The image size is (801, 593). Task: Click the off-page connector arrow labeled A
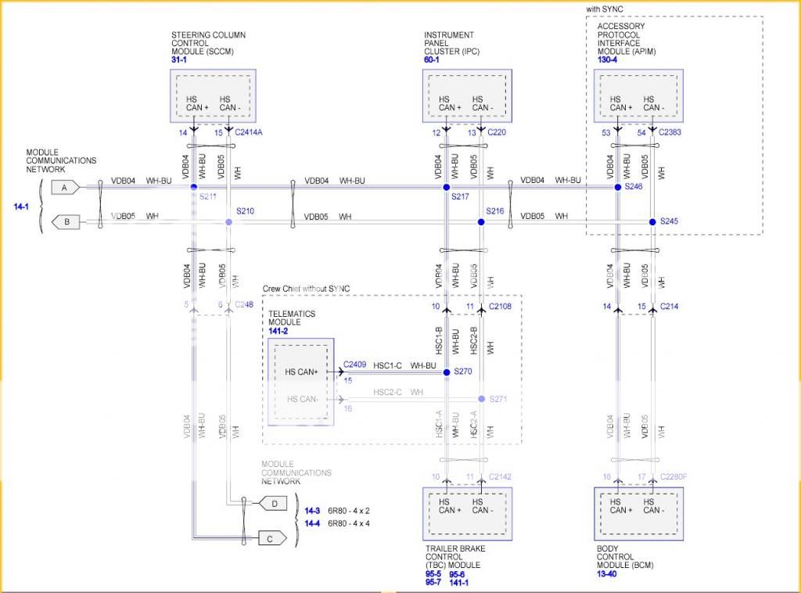click(65, 187)
